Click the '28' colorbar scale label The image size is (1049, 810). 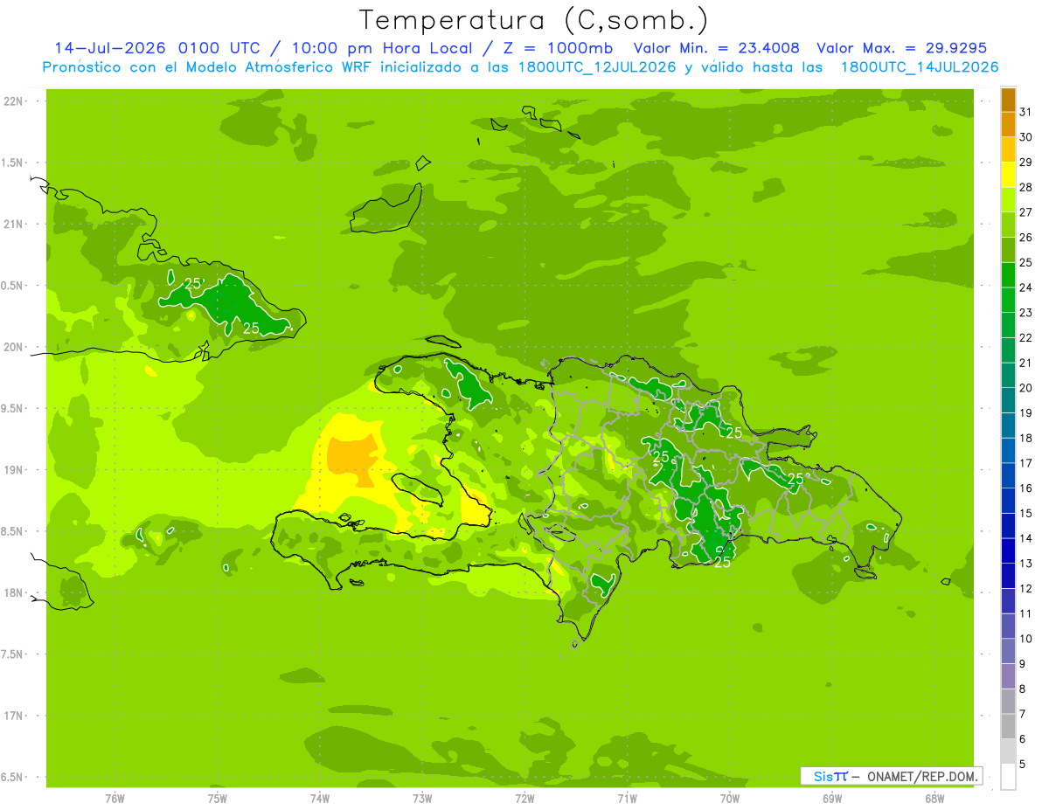pos(1026,187)
